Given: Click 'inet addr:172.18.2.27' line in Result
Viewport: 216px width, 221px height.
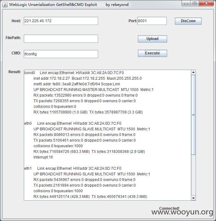Looking at the screenshot, I should 87,78.
